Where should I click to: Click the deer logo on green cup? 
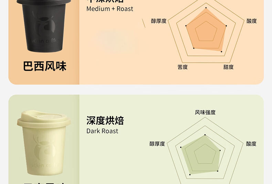[44, 147]
